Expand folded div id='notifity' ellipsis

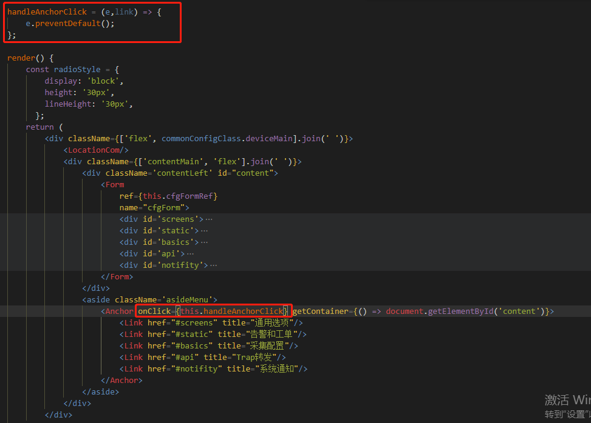tap(214, 265)
